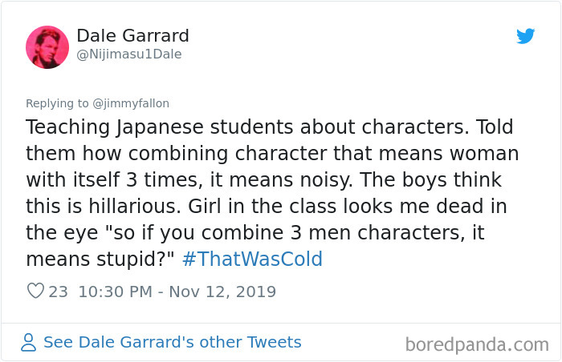Click the 10:30 PM - Nov 12, 2019 timestamp
The image size is (562, 362).
177,292
